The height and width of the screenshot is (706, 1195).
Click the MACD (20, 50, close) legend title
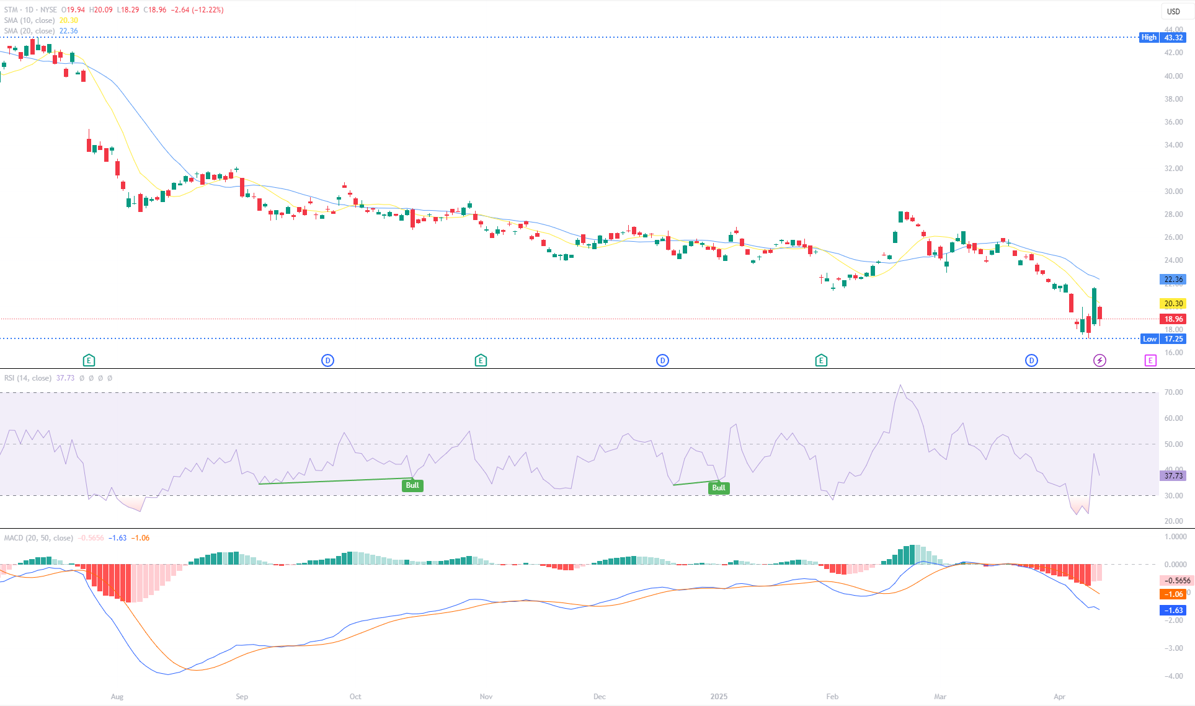point(38,538)
